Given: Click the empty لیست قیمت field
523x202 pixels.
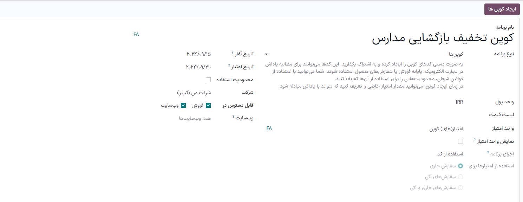Looking at the screenshot, I should 364,115.
